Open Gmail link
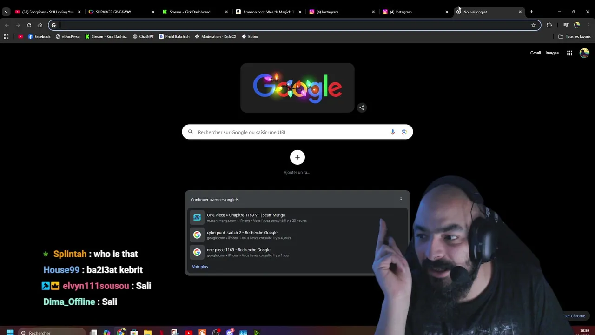This screenshot has height=335, width=595. coord(535,53)
